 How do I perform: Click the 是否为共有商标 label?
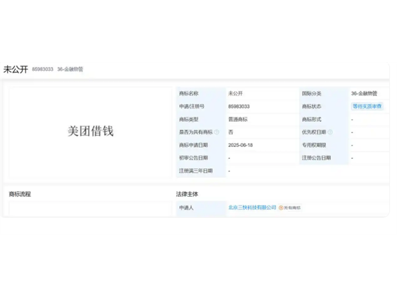pyautogui.click(x=196, y=132)
